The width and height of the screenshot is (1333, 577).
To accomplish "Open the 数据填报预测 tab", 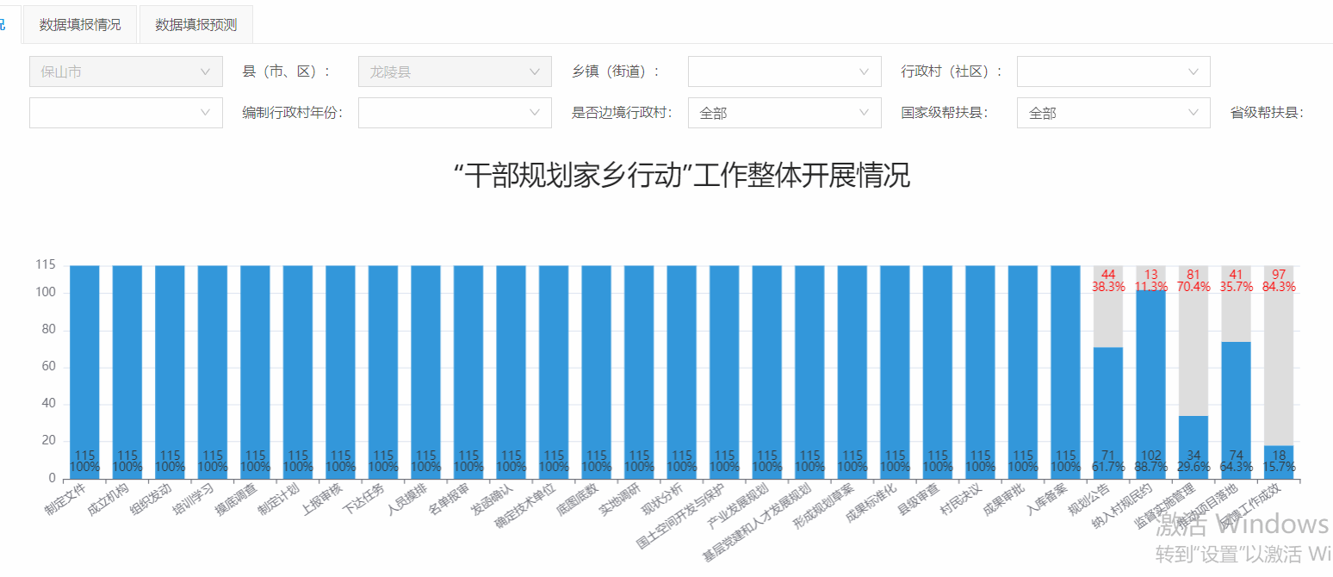I will point(195,24).
